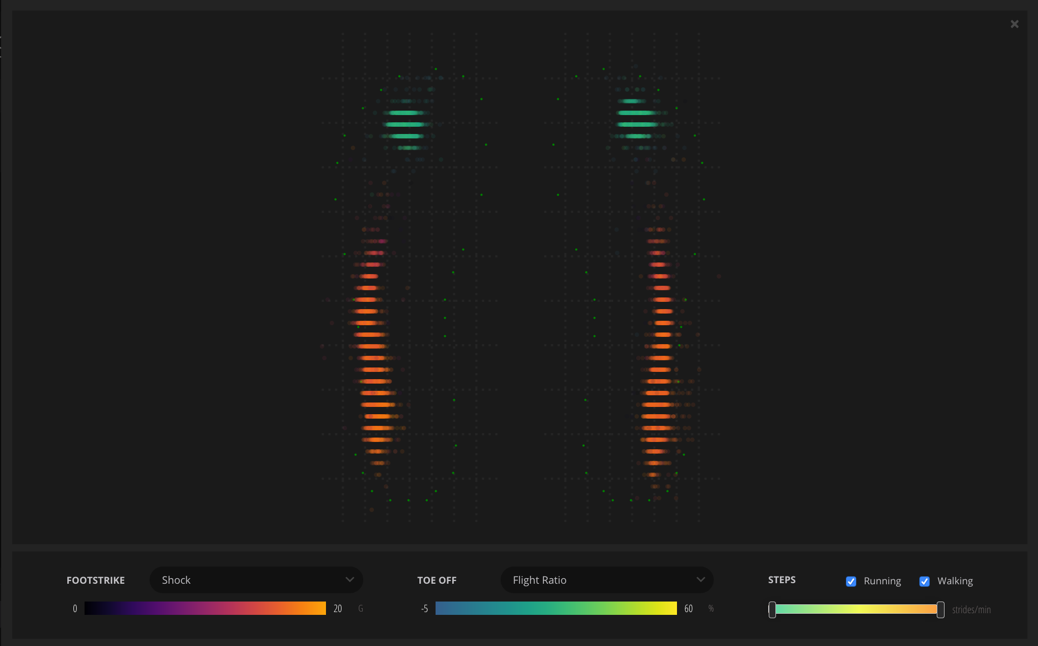Click the Flight Ratio color gradient legend
This screenshot has height=646, width=1038.
556,608
